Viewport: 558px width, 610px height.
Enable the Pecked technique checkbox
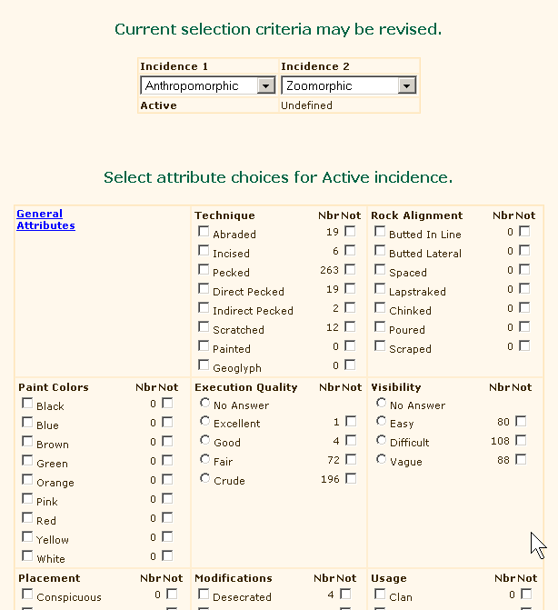pyautogui.click(x=204, y=270)
